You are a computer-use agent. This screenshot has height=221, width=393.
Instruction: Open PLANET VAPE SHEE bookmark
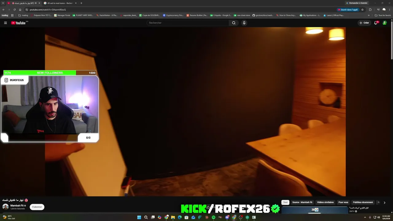[x=83, y=15]
